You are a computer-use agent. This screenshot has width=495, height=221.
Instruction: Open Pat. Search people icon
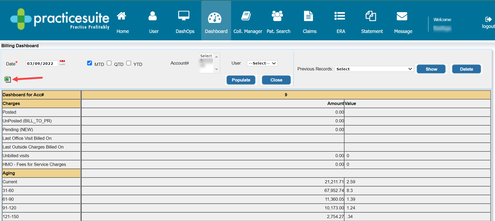pyautogui.click(x=277, y=16)
